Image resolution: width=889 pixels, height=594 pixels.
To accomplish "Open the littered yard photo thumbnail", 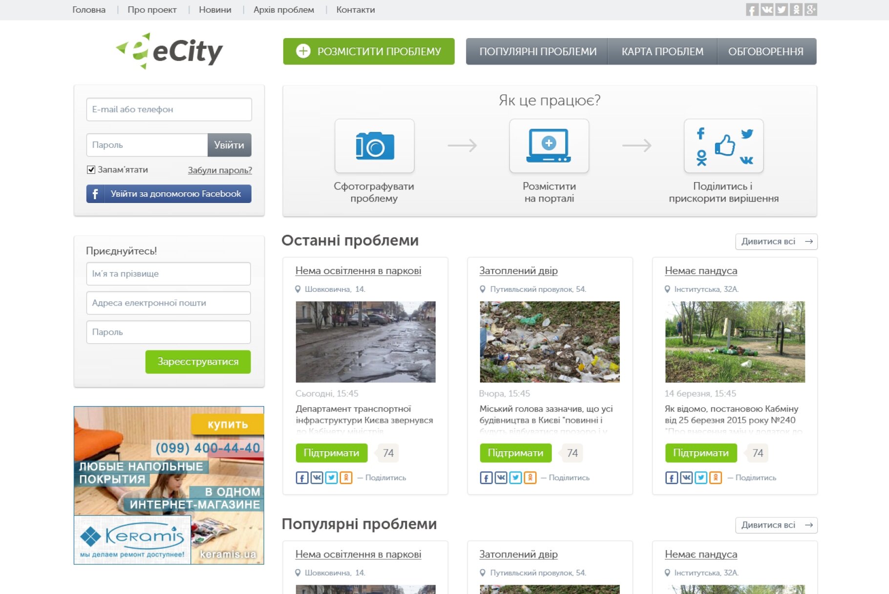I will pos(550,342).
